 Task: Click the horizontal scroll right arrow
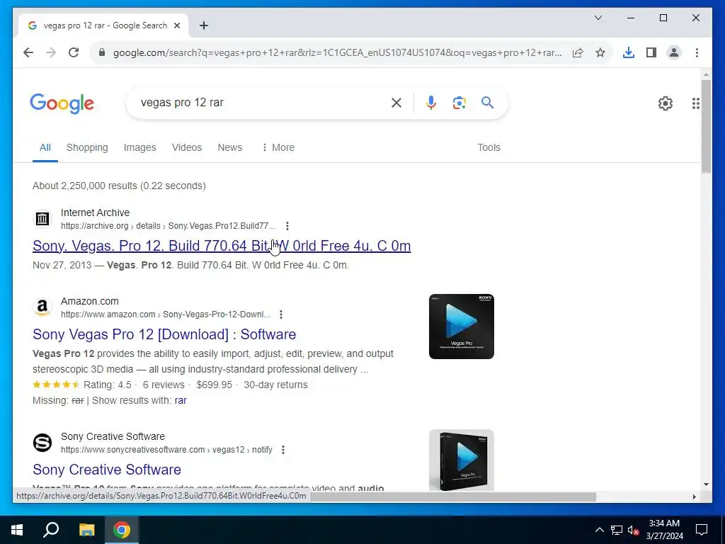(x=694, y=497)
